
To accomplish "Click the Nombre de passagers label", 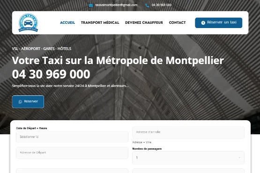I will (147, 149).
